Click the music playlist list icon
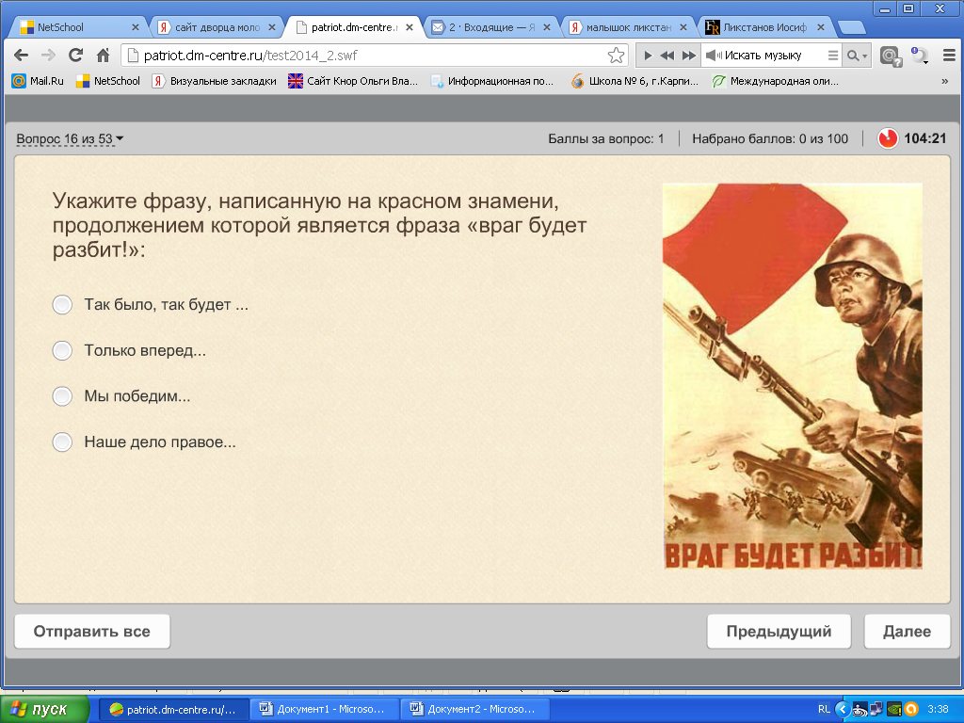This screenshot has height=723, width=964. click(832, 56)
